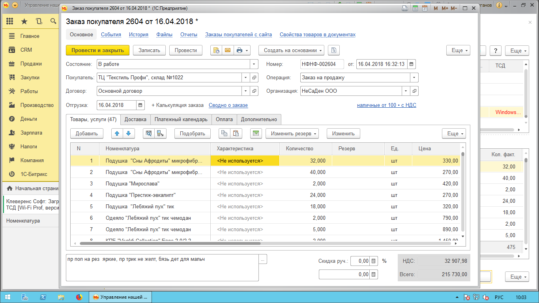Screen dimensions: 539x303
Task: Switch to Оплата tab
Action: [224, 119]
